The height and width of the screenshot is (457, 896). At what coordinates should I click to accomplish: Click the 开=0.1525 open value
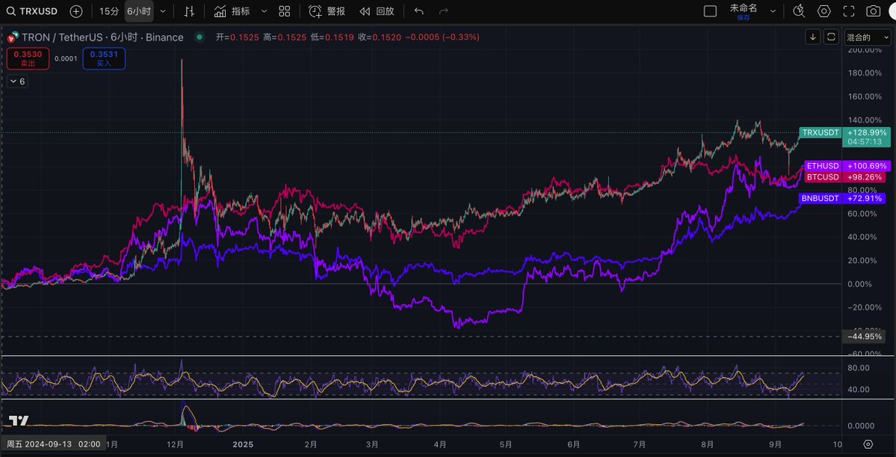pos(237,37)
